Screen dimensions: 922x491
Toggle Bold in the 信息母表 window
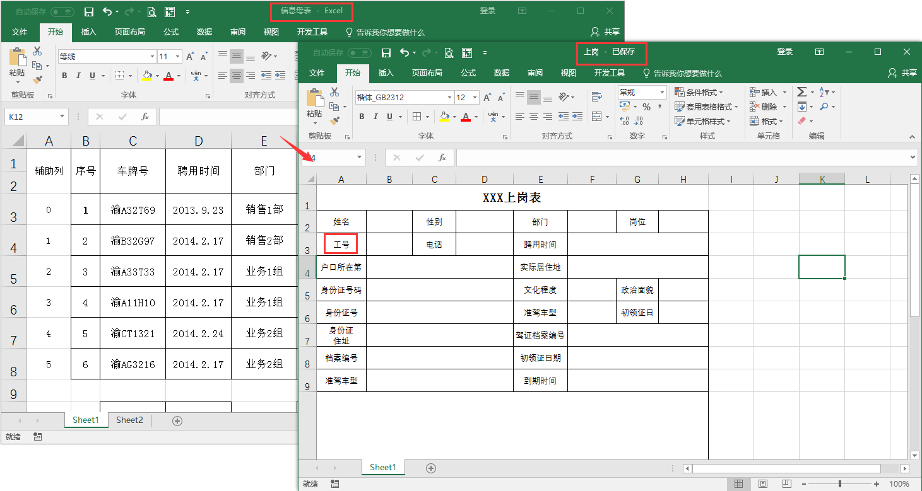pos(64,76)
